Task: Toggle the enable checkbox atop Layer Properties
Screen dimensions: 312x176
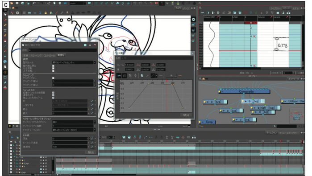Action: click(23, 45)
